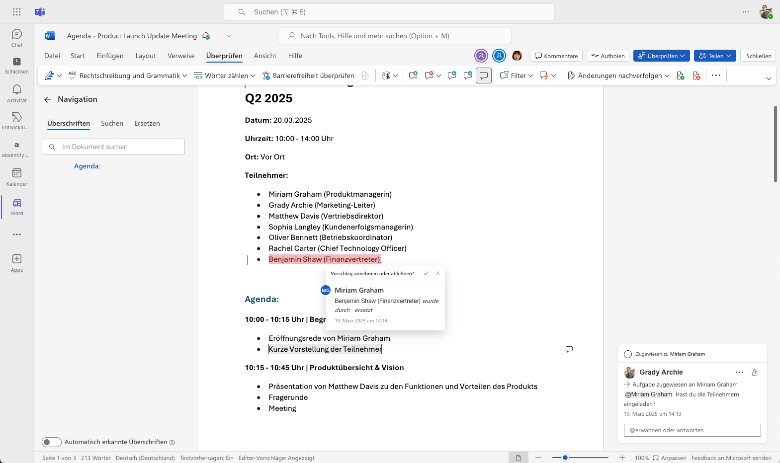Click the Editor pen icon in the ribbon
The height and width of the screenshot is (463, 780).
point(49,76)
